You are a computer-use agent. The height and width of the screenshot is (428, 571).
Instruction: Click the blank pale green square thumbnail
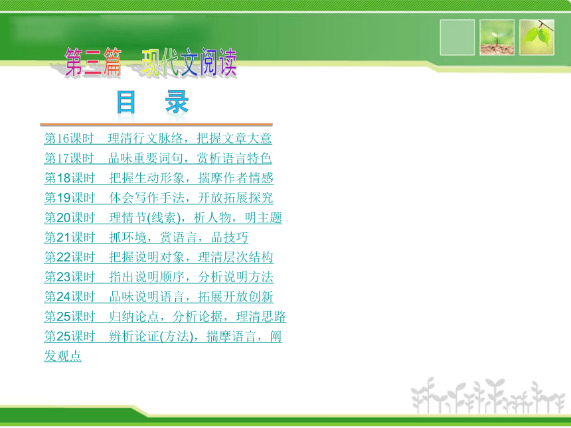coord(457,37)
